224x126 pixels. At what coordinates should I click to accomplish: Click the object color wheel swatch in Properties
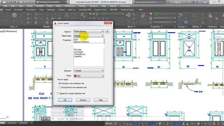[x=151, y=14]
